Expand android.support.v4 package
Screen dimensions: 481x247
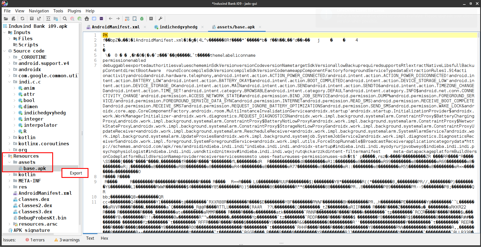10,64
